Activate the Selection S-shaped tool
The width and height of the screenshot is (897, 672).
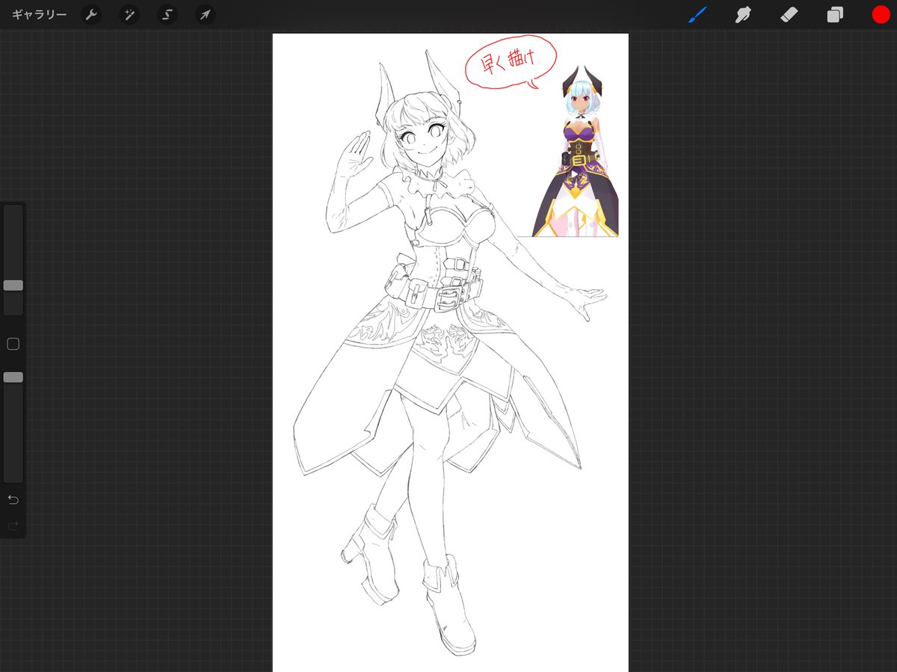point(167,15)
